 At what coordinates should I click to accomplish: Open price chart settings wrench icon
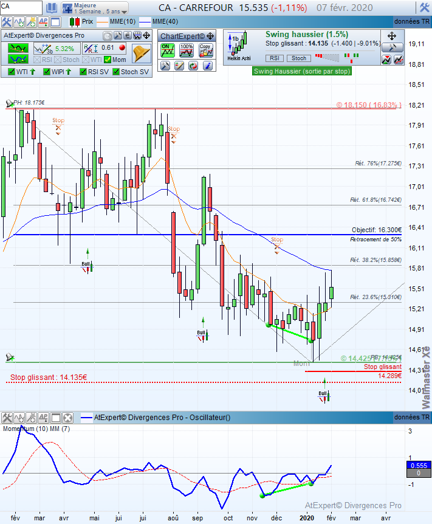click(x=7, y=22)
